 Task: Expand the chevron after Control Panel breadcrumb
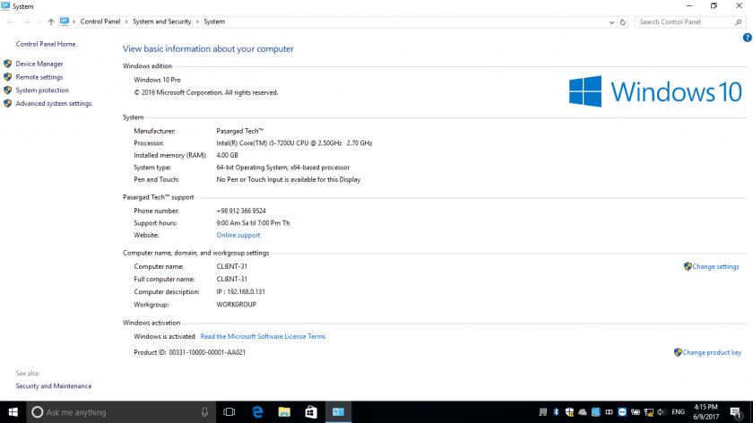point(128,22)
